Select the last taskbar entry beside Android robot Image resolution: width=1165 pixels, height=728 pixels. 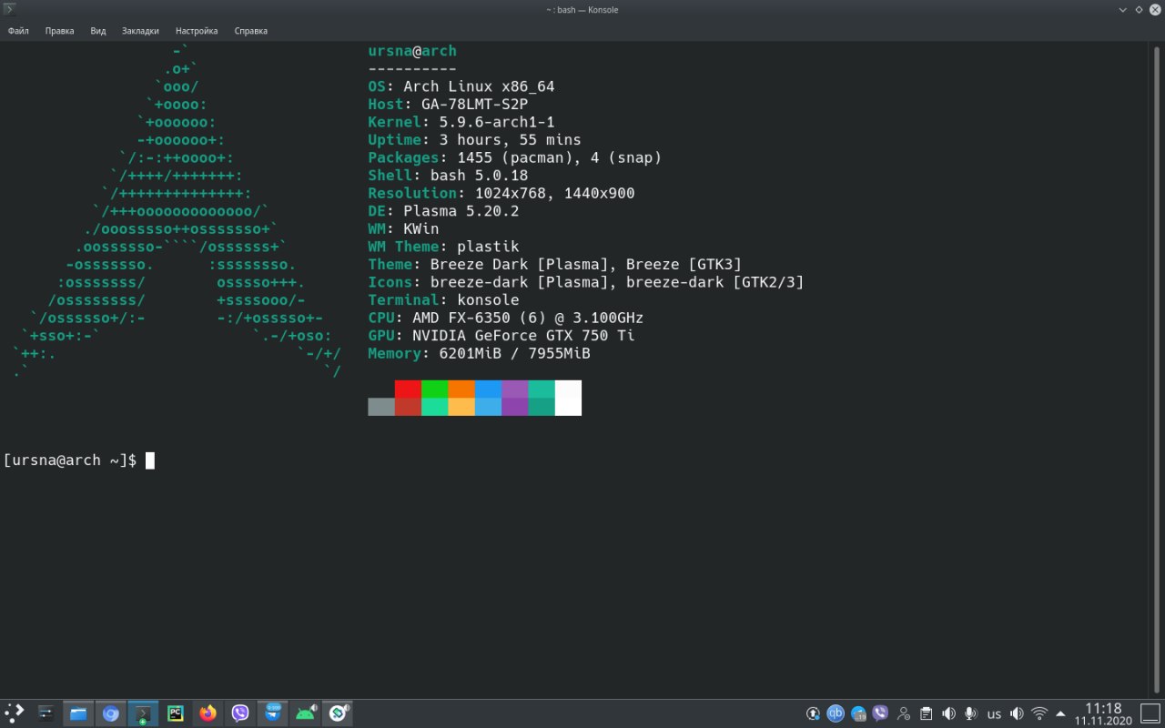[339, 713]
